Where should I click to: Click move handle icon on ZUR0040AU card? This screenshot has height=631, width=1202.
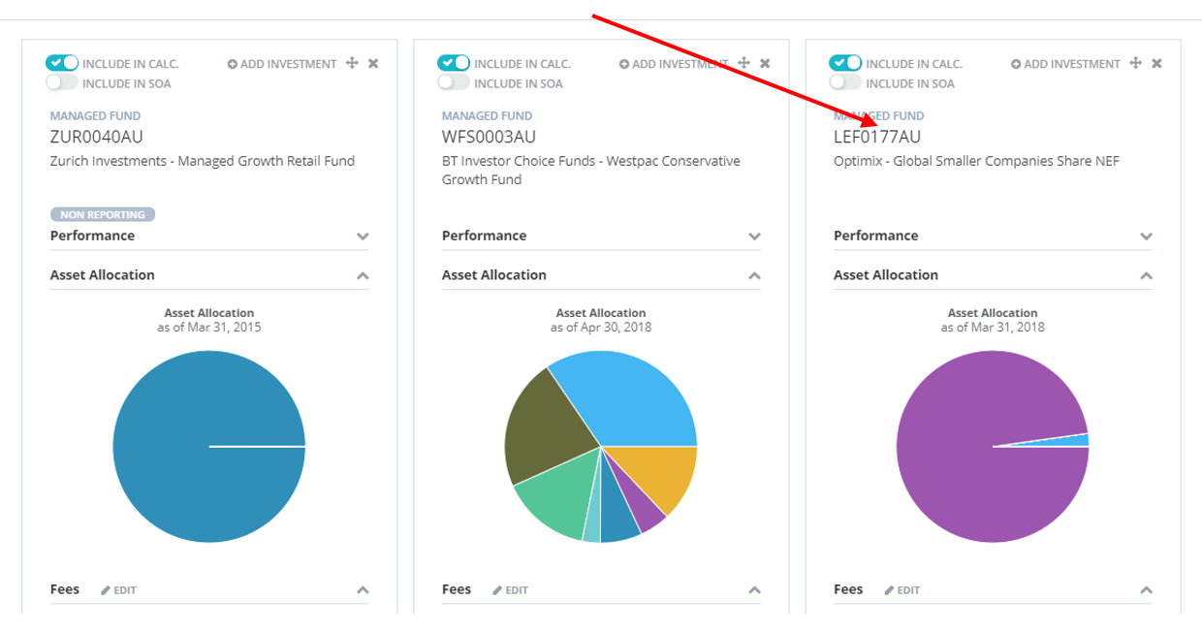click(352, 64)
